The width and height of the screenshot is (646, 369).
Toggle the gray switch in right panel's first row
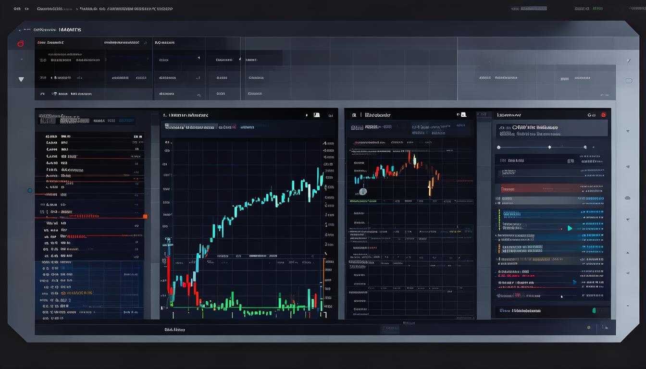click(x=571, y=161)
